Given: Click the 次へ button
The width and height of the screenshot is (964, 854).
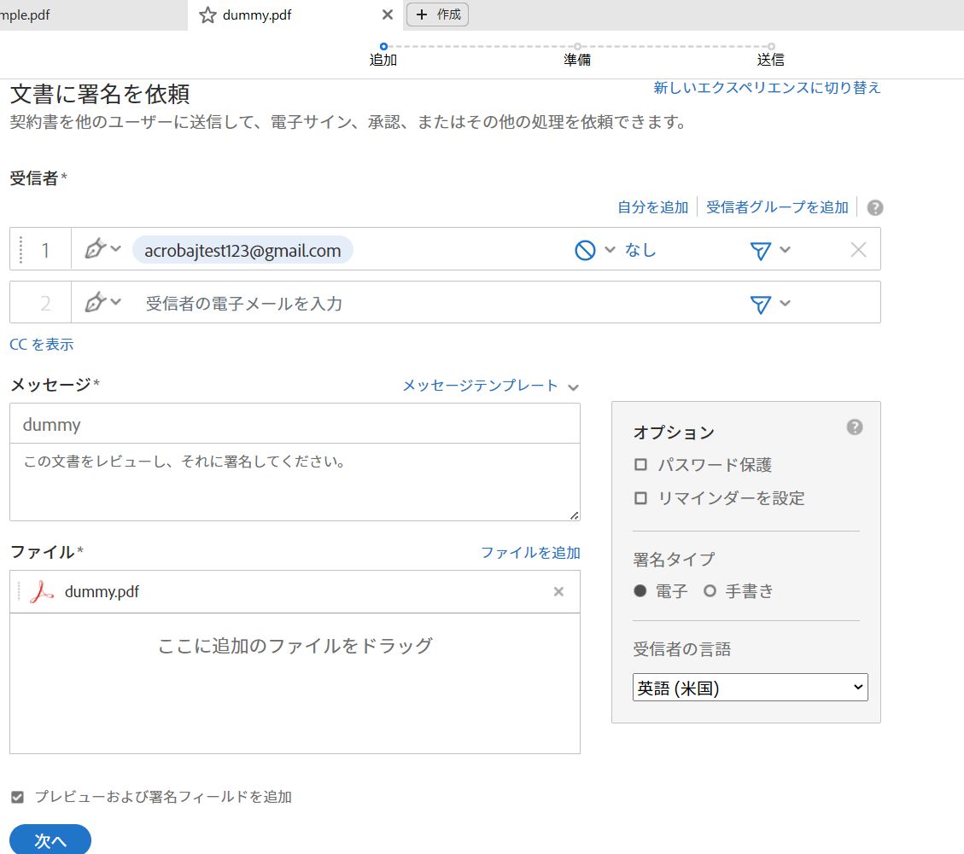Looking at the screenshot, I should click(x=50, y=839).
